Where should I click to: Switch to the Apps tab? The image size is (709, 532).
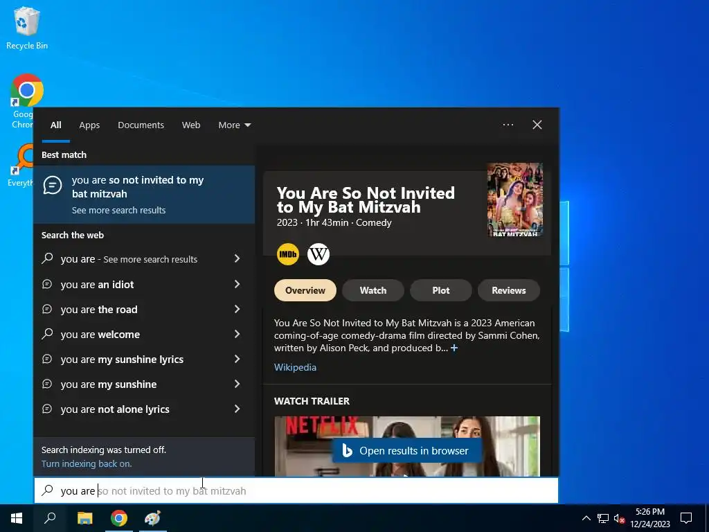[89, 125]
